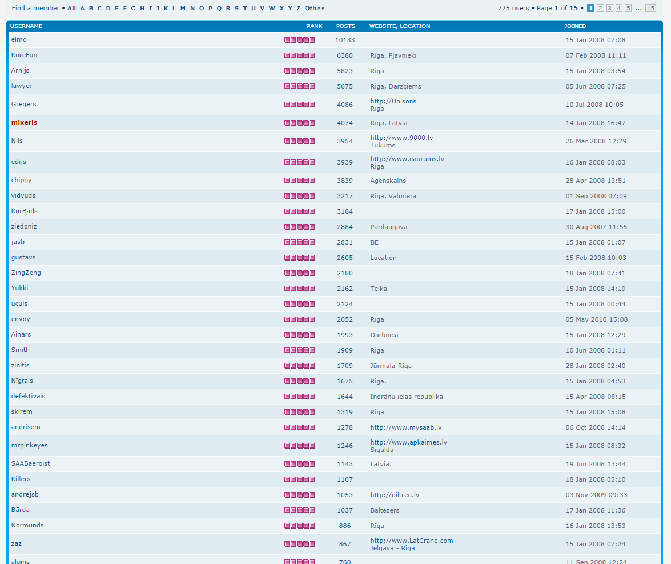671x564 pixels.
Task: Open the http://www.LatCrane.com link
Action: 411,540
